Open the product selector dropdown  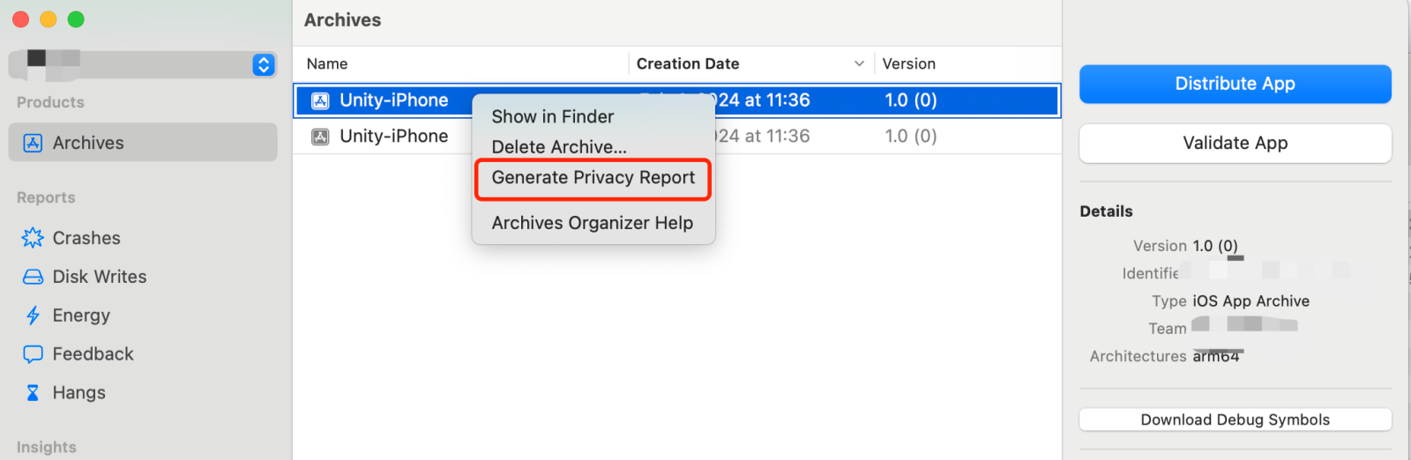pos(263,64)
